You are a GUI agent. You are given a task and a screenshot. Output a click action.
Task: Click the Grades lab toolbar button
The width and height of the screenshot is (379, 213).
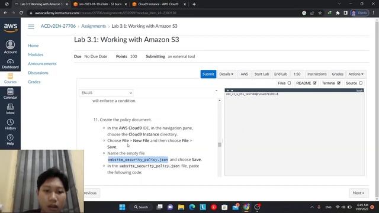338,74
